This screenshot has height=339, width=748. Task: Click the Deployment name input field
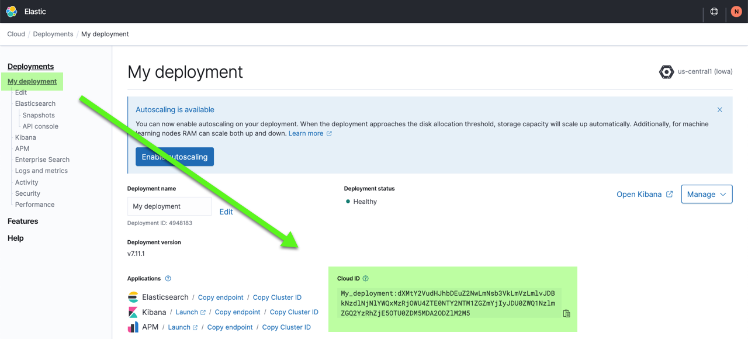(169, 206)
